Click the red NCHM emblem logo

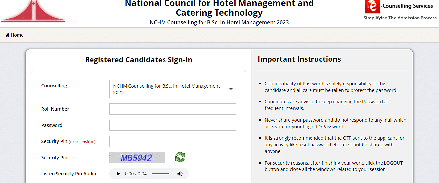click(x=33, y=11)
